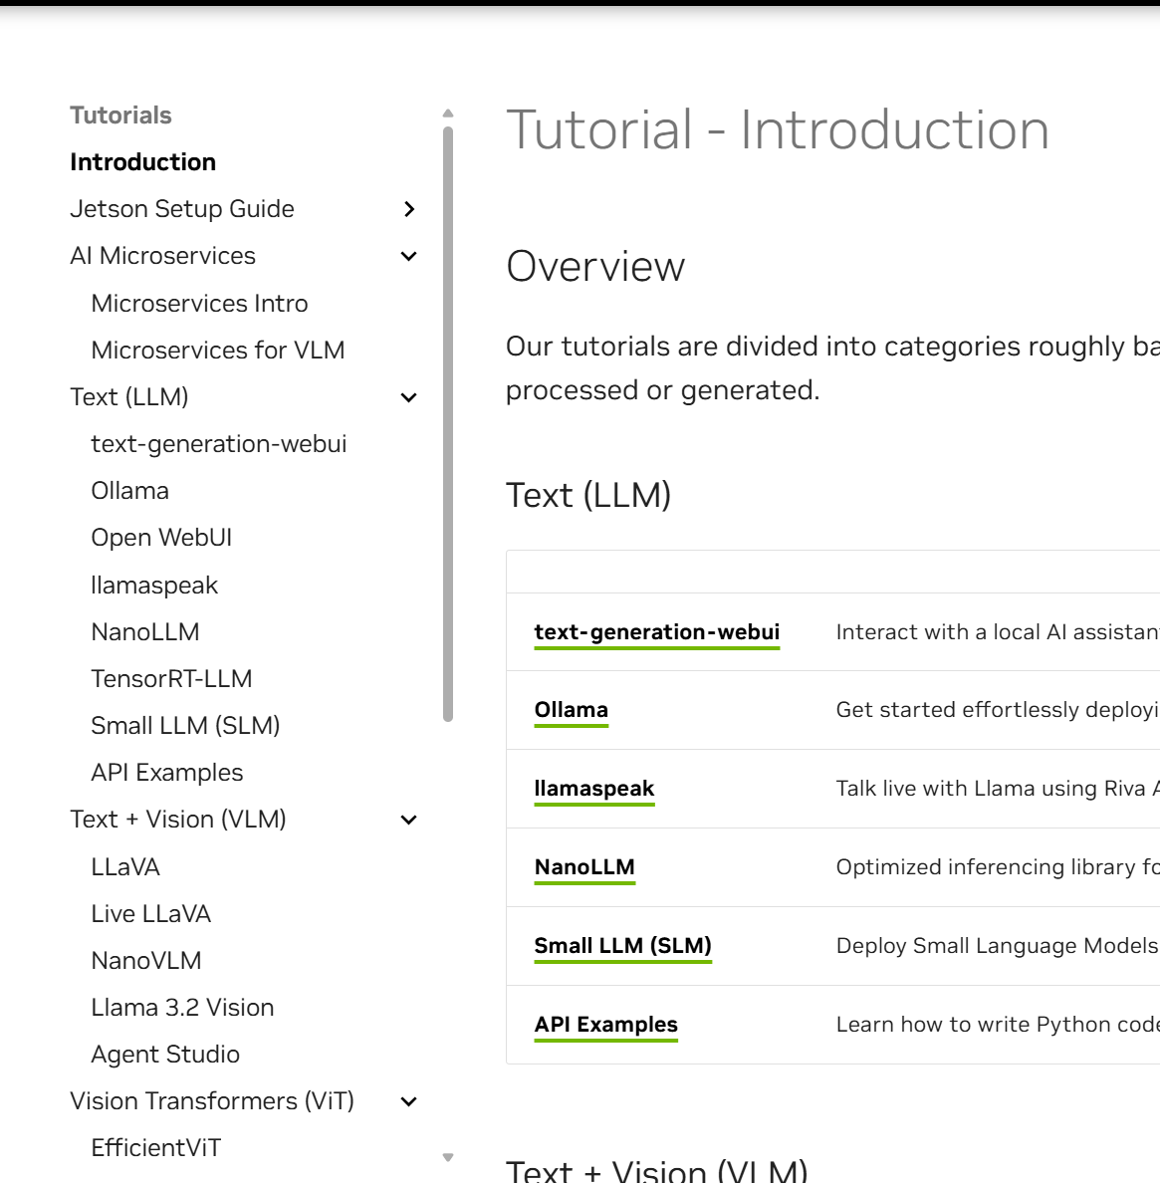Click 'Interact with a local AI assistant' description
This screenshot has width=1160, height=1183.
(998, 632)
